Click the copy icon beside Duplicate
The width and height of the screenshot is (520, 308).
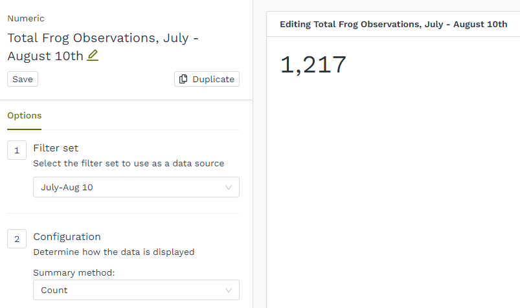[x=184, y=79]
